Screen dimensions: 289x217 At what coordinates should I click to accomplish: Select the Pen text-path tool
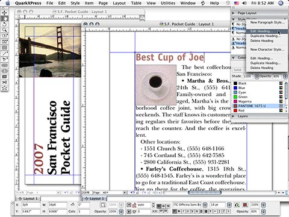click(4, 59)
